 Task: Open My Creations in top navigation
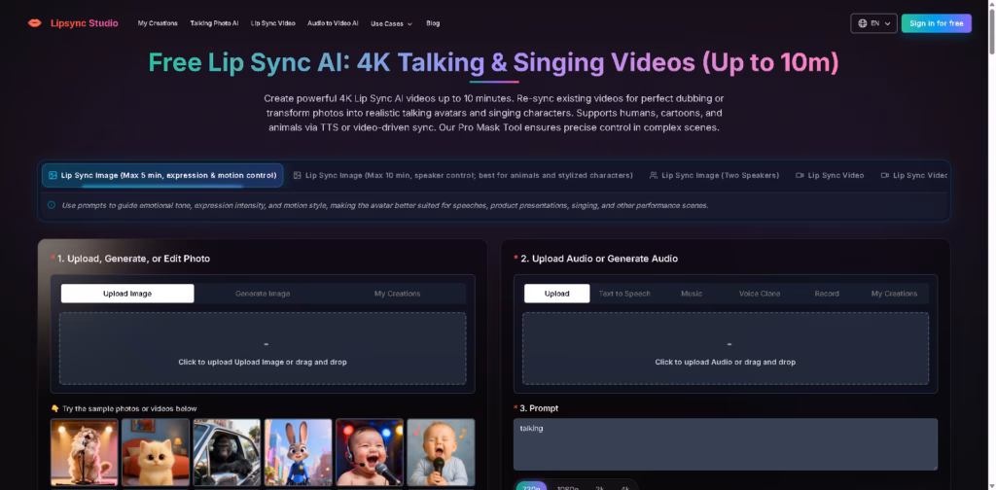[x=158, y=23]
